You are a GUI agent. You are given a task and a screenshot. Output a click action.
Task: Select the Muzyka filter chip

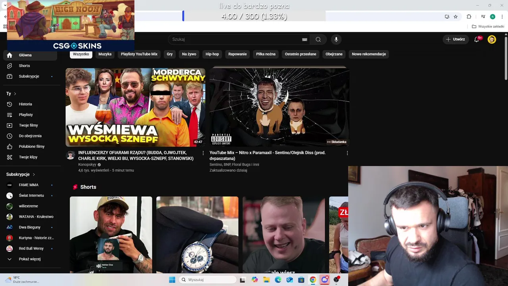(x=105, y=54)
